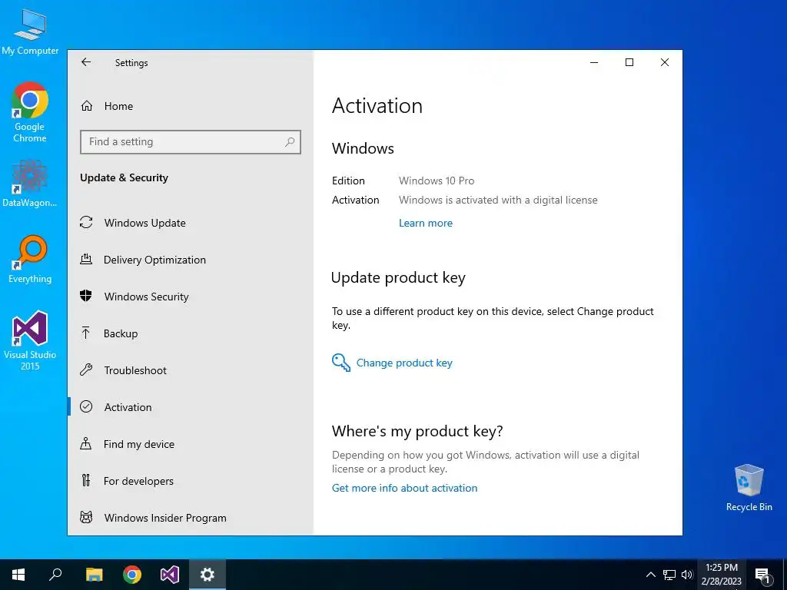Click the Activation checkmark circle icon
Image resolution: width=787 pixels, height=590 pixels.
(x=86, y=406)
